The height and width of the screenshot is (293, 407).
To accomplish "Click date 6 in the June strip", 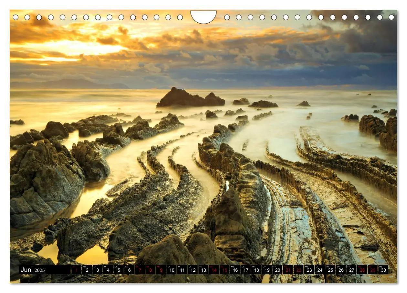I will pos(129,270).
